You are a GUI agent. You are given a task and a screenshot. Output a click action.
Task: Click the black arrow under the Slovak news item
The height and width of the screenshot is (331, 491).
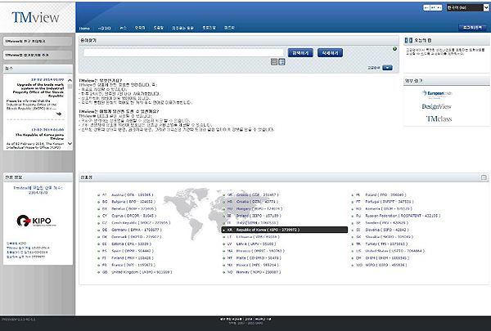pyautogui.click(x=59, y=114)
